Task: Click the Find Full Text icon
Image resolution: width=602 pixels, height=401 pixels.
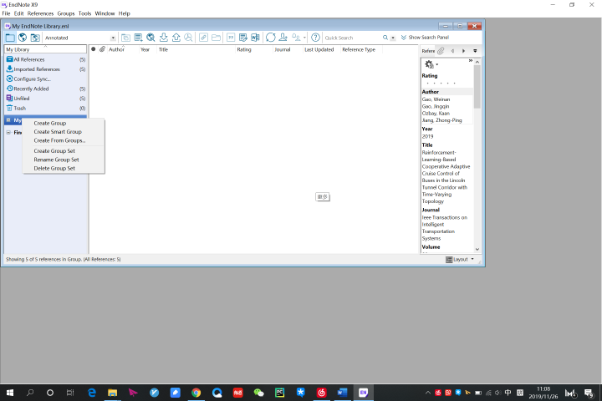Action: 188,38
